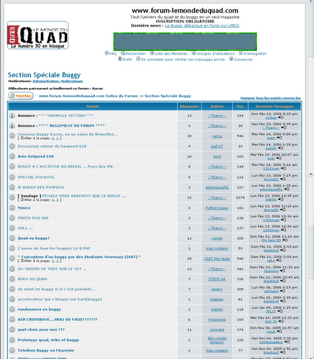Click the Profil icon
The width and height of the screenshot is (314, 359).
(x=120, y=59)
